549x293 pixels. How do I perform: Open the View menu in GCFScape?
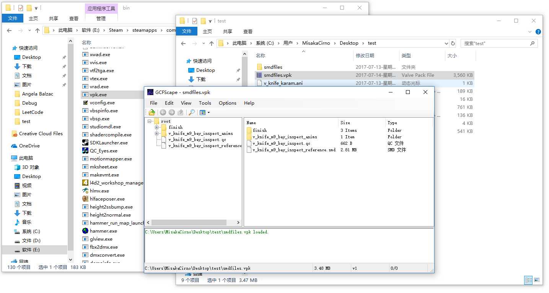186,103
